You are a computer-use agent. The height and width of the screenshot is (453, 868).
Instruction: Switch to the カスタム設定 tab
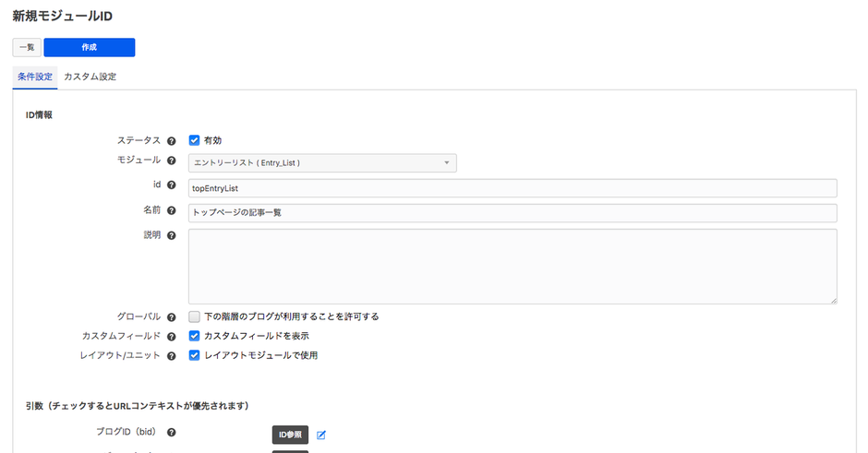90,77
